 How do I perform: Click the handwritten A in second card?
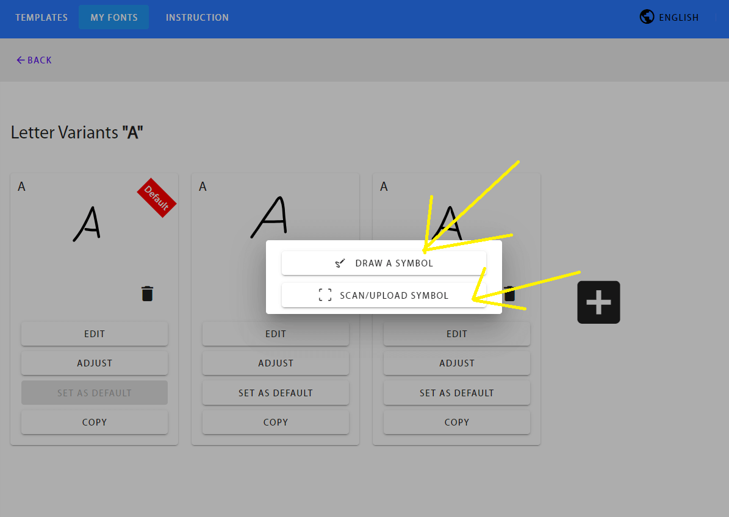269,217
